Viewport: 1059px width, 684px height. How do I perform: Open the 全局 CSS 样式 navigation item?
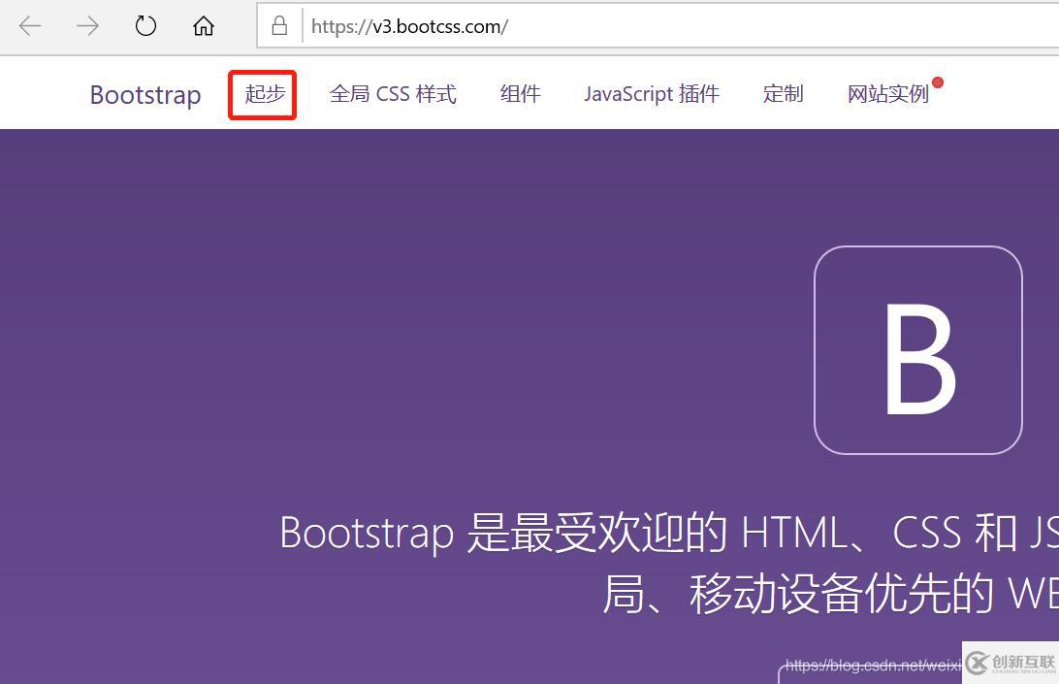tap(393, 93)
